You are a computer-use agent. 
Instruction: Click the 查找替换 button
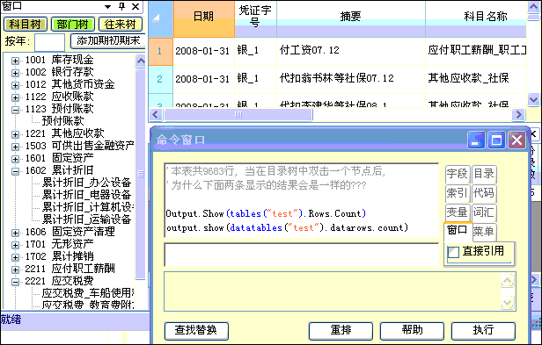[x=196, y=330]
